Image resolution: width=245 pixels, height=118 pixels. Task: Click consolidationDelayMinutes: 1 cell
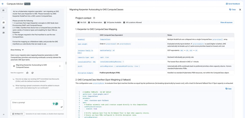tap(133, 62)
